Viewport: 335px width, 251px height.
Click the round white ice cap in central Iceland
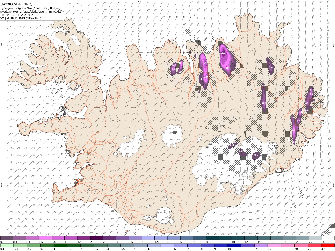coord(172,135)
